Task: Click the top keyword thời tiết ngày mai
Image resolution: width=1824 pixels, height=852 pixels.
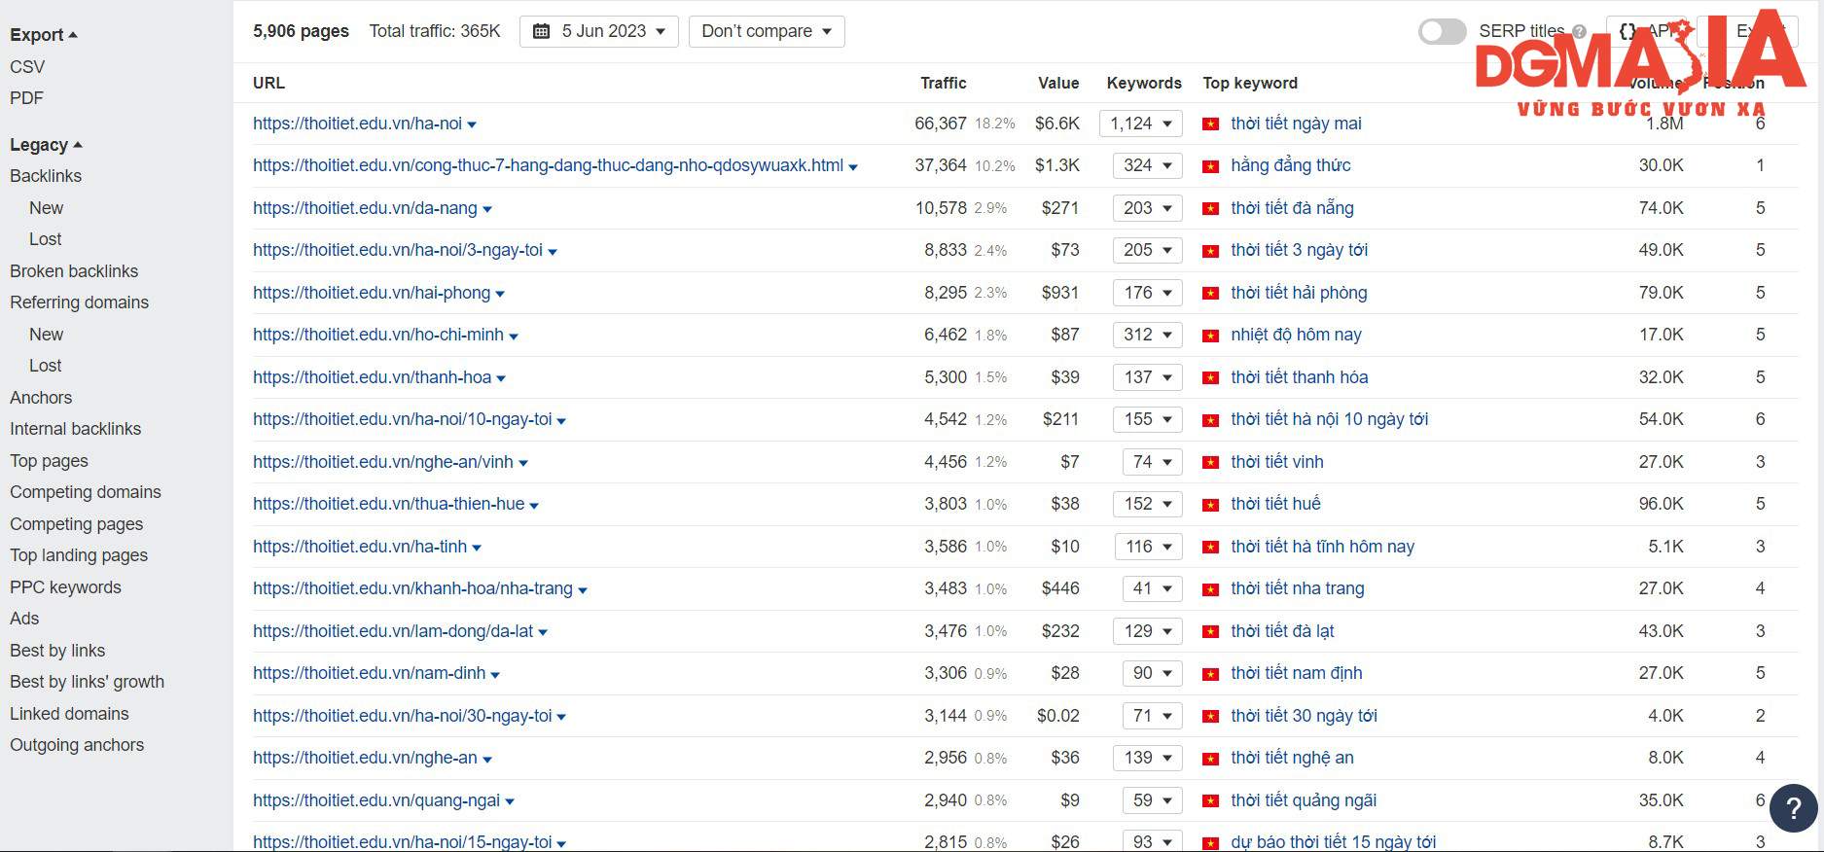Action: click(1296, 124)
